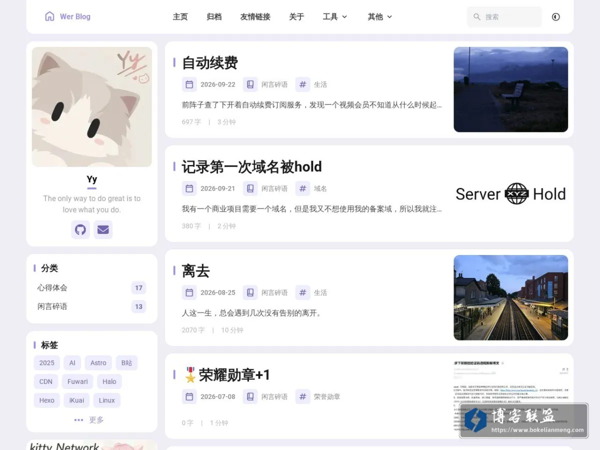Open the 自动续费 post title
Image resolution: width=600 pixels, height=450 pixels.
210,63
